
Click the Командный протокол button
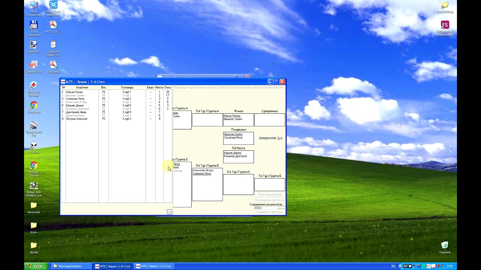pos(270,200)
